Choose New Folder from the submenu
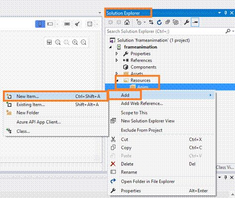Screen dimensions: 235x198 [x=56, y=113]
